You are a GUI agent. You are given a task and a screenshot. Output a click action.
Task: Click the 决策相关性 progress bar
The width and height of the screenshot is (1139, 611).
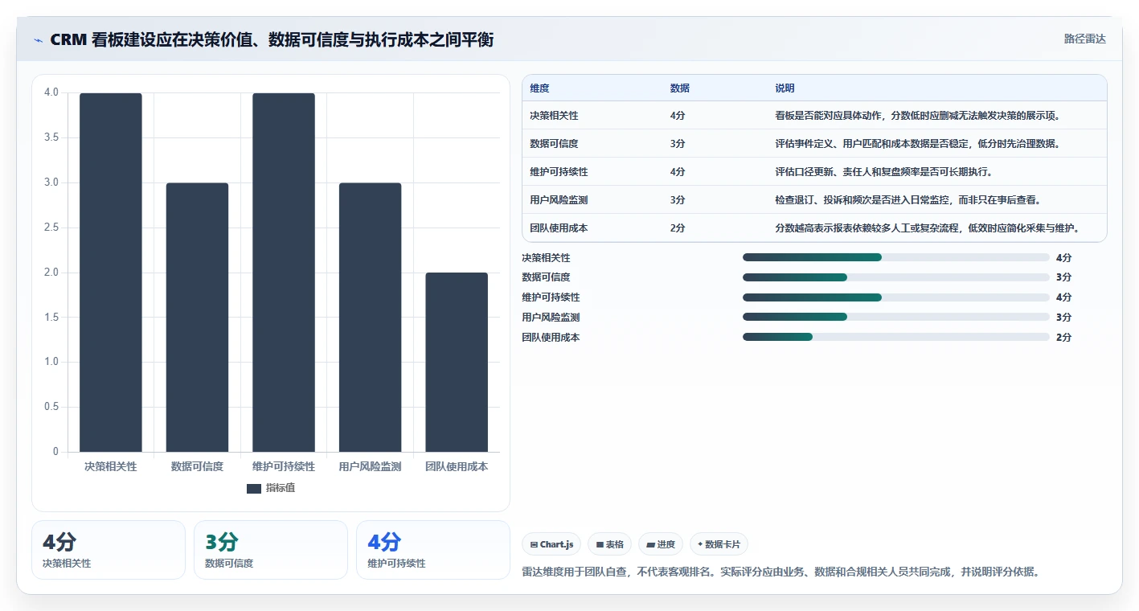coord(896,257)
